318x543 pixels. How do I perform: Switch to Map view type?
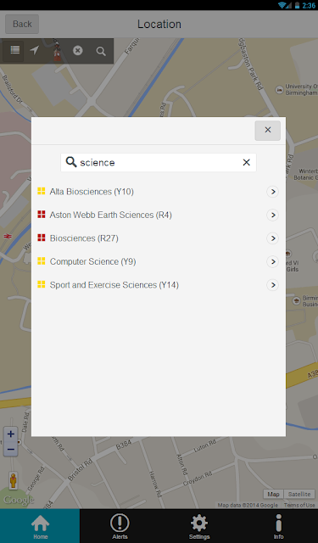point(273,494)
